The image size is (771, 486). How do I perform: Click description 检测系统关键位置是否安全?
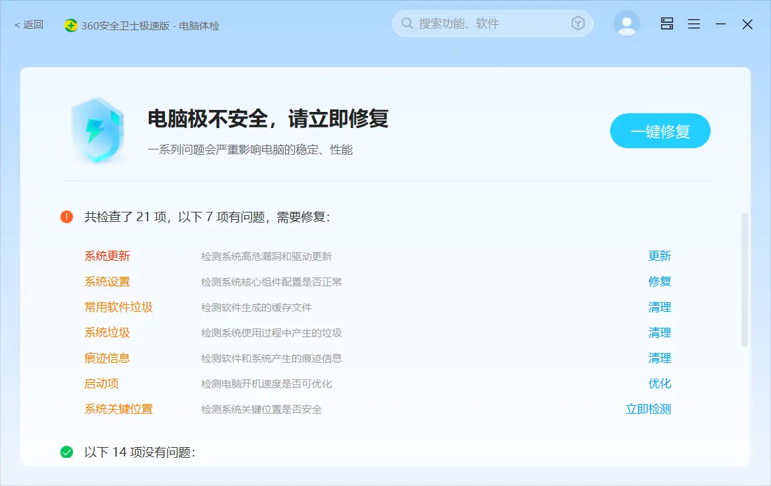coord(261,410)
